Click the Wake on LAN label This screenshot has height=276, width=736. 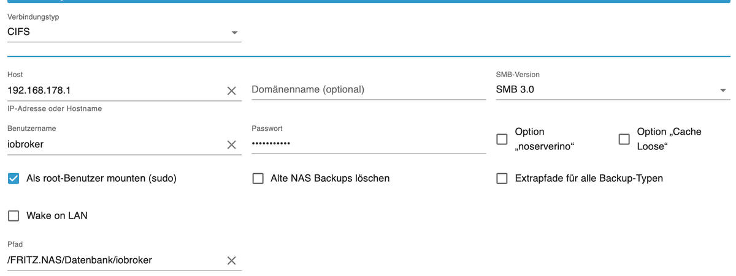57,216
